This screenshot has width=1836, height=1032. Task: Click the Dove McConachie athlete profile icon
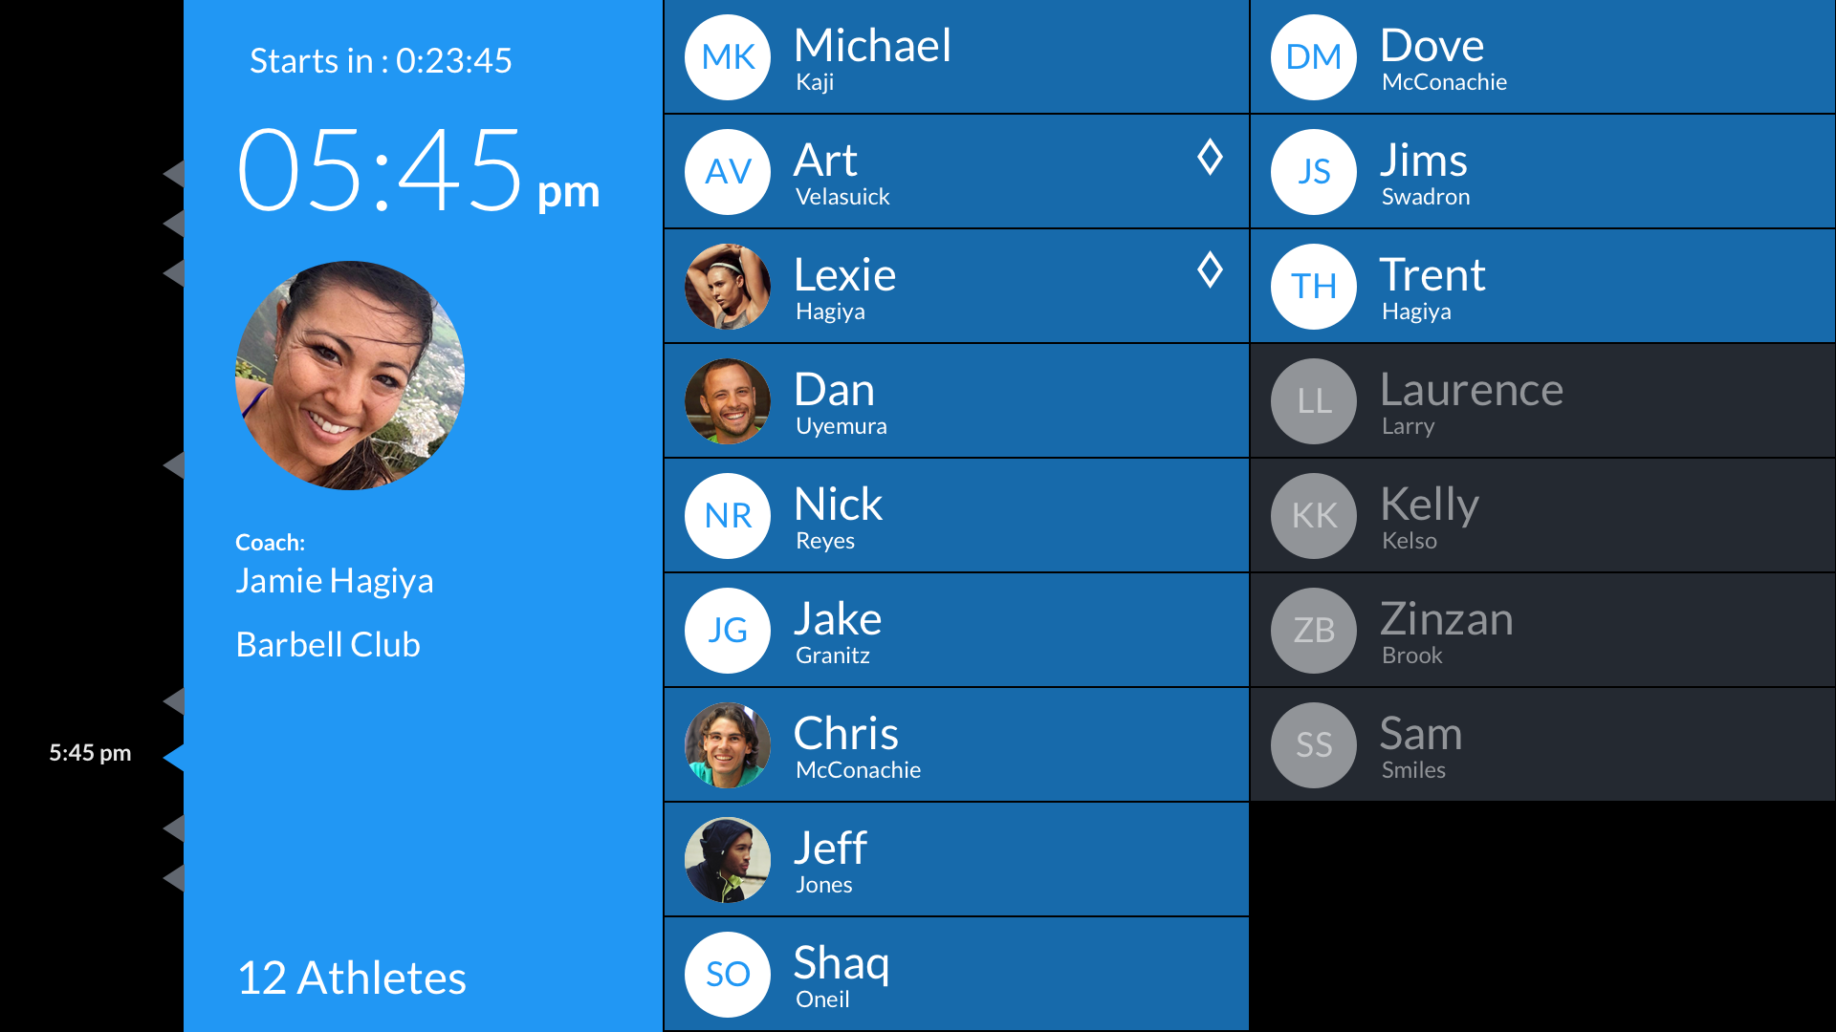(1313, 56)
